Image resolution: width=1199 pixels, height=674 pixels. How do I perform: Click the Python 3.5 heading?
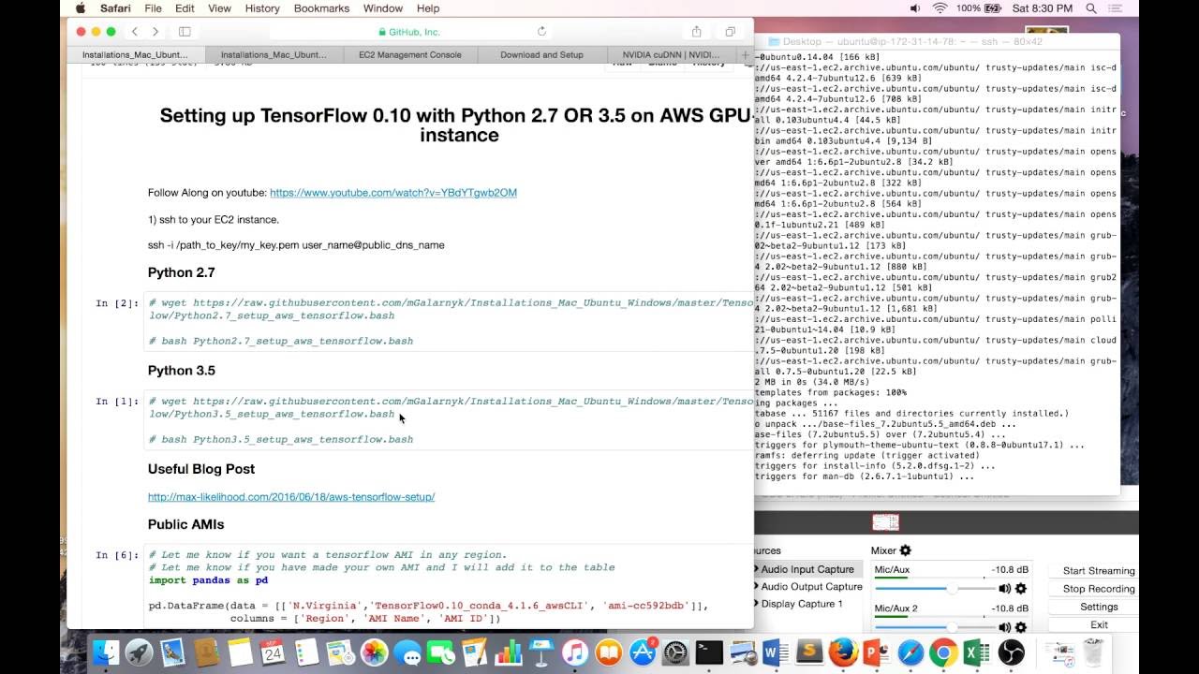pos(181,371)
